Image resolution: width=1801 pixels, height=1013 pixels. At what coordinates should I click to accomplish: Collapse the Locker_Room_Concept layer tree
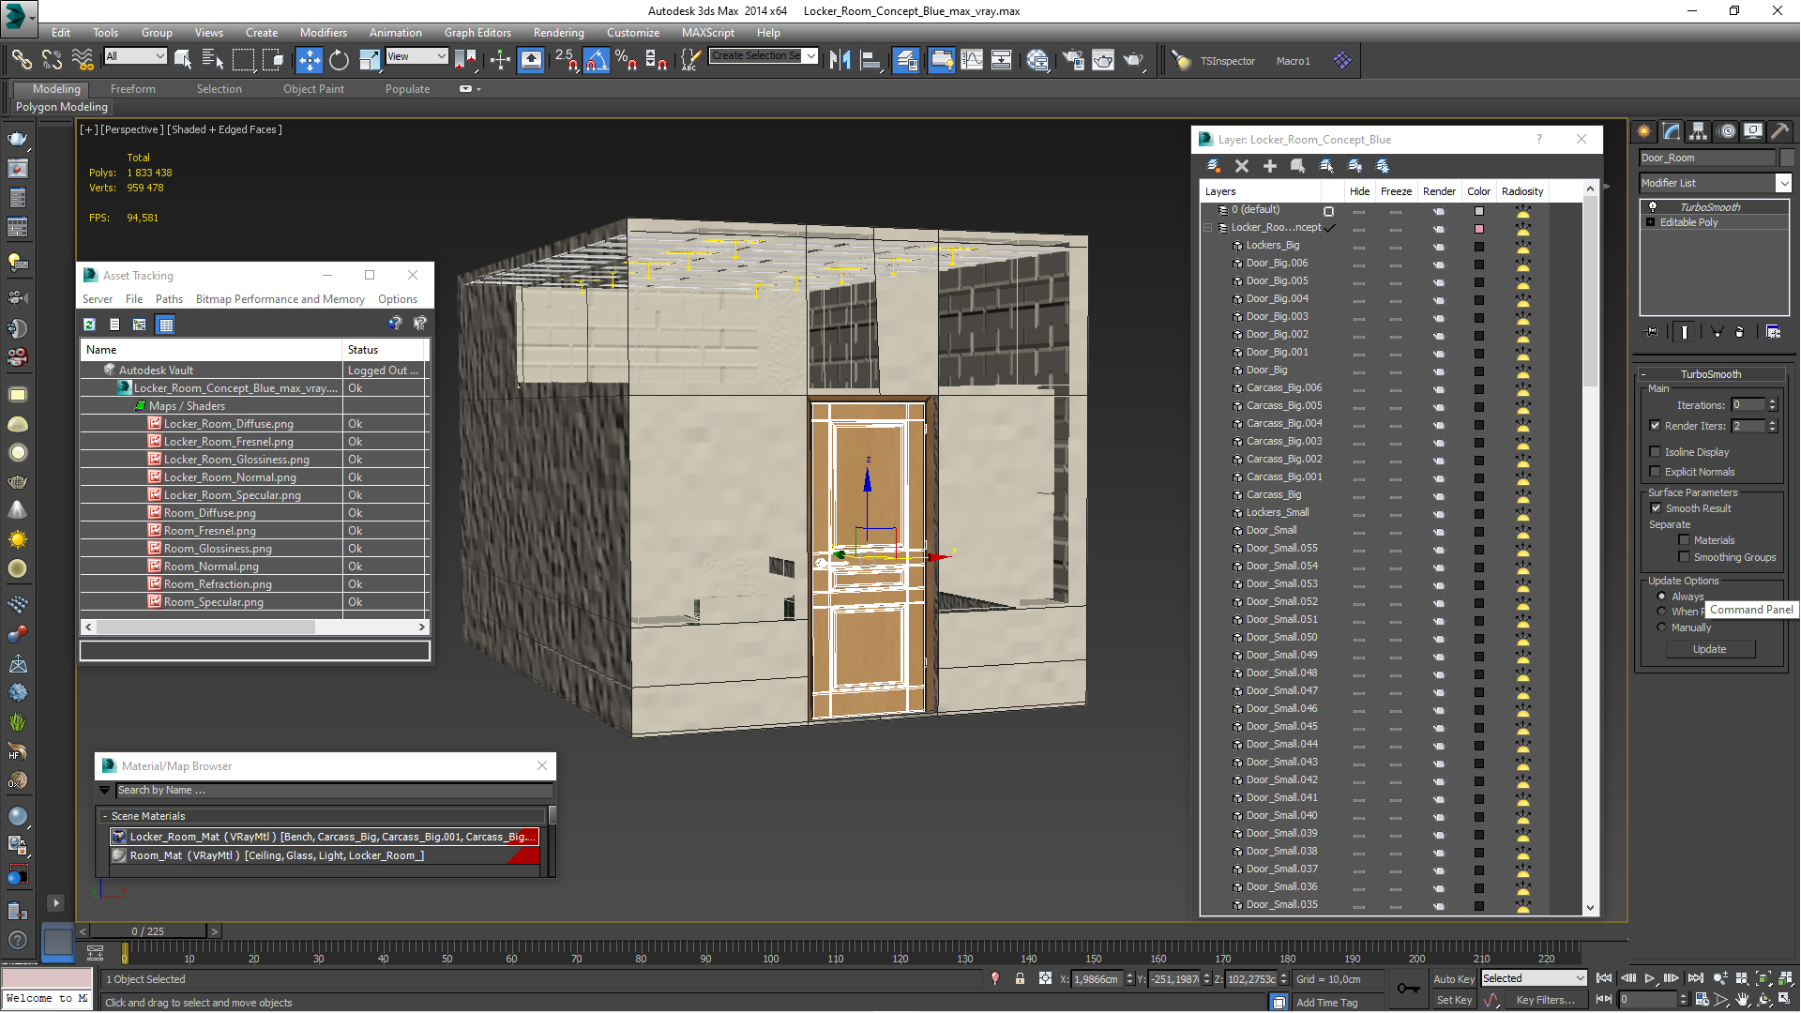pos(1208,228)
